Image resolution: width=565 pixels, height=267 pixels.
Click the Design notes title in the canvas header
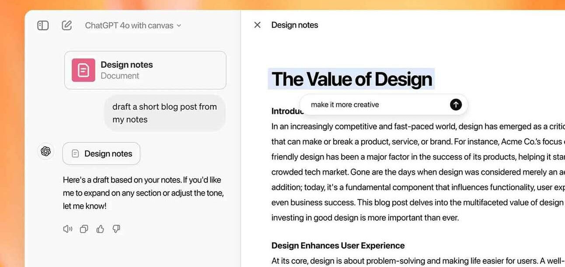coord(295,25)
